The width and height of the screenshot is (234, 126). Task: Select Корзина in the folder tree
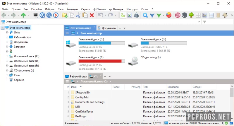point(19,80)
